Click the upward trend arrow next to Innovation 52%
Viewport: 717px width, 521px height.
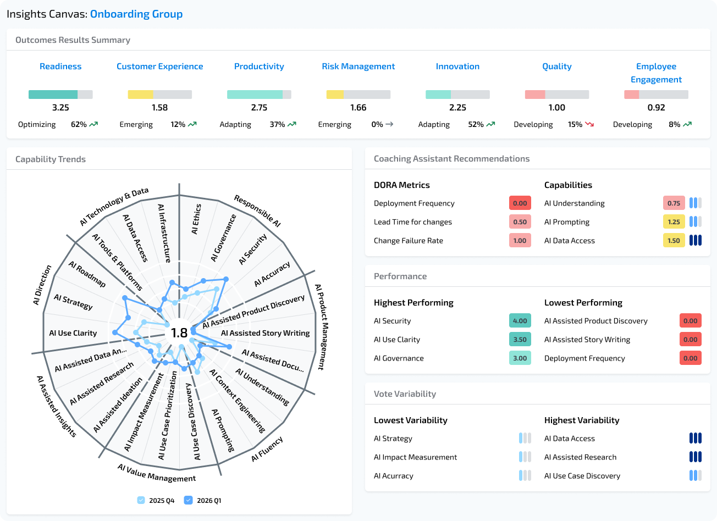click(x=491, y=124)
